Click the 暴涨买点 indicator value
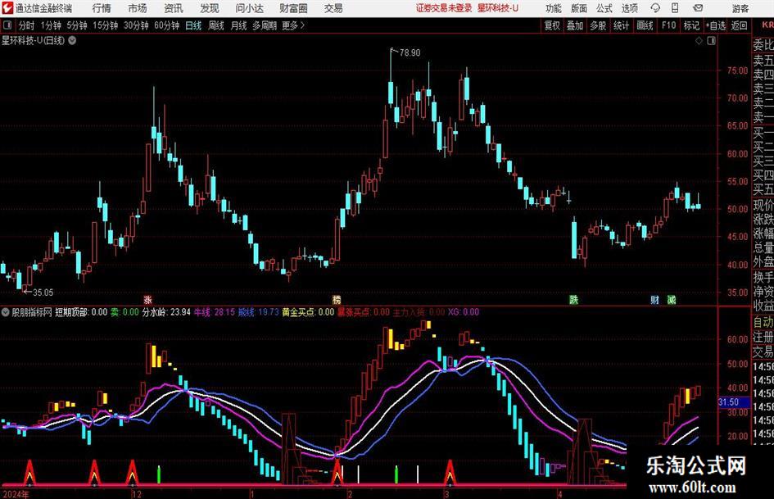 click(364, 312)
